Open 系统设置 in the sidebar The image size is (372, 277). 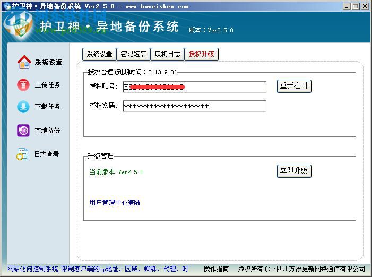[49, 62]
